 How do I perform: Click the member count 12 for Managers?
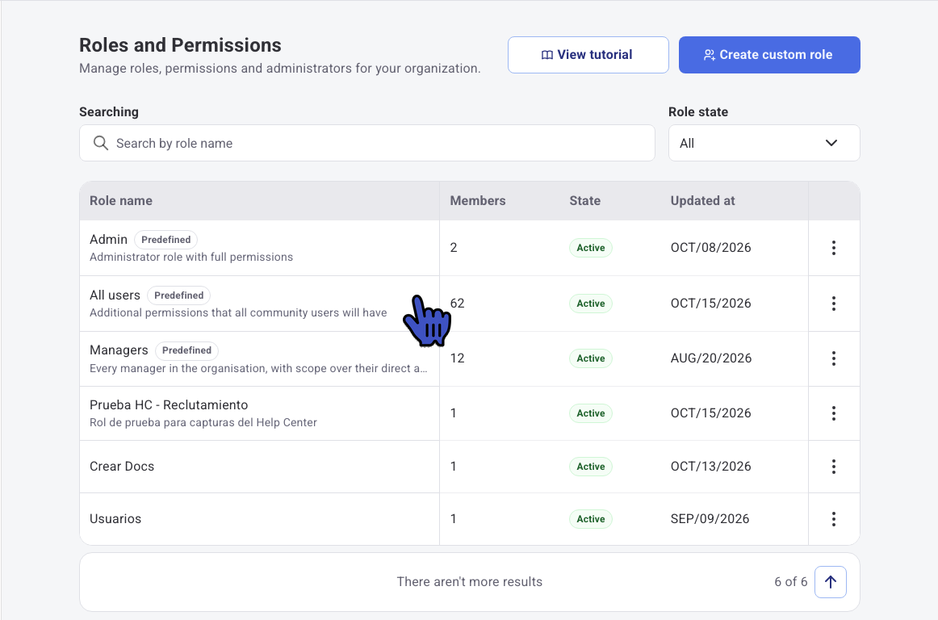coord(457,358)
